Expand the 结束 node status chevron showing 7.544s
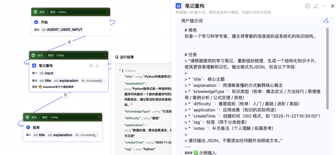 pos(99,117)
